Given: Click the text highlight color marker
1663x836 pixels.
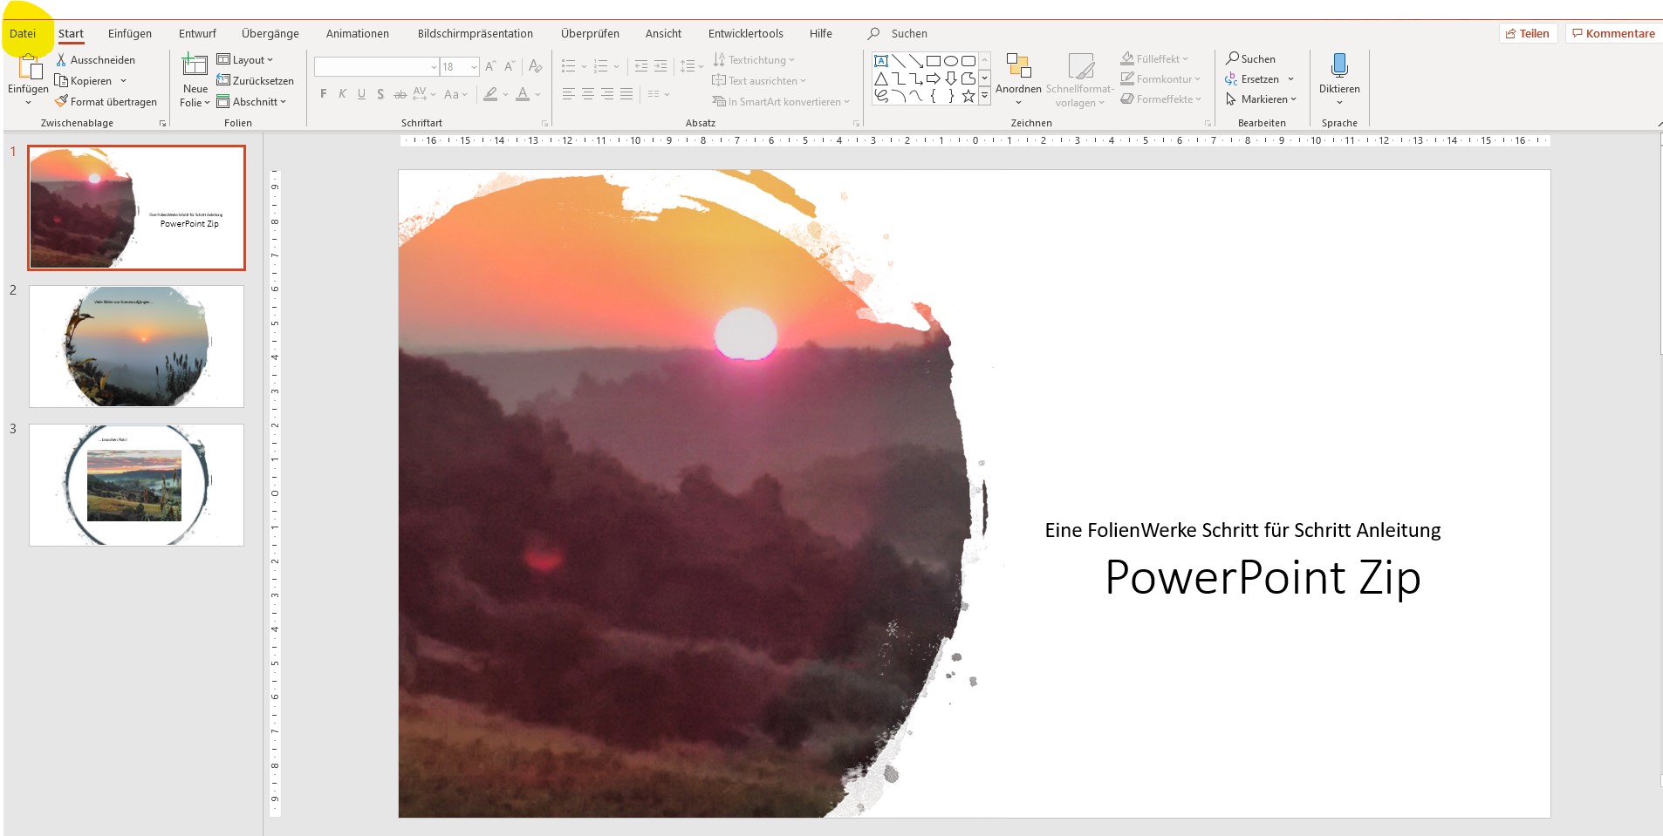Looking at the screenshot, I should [491, 94].
